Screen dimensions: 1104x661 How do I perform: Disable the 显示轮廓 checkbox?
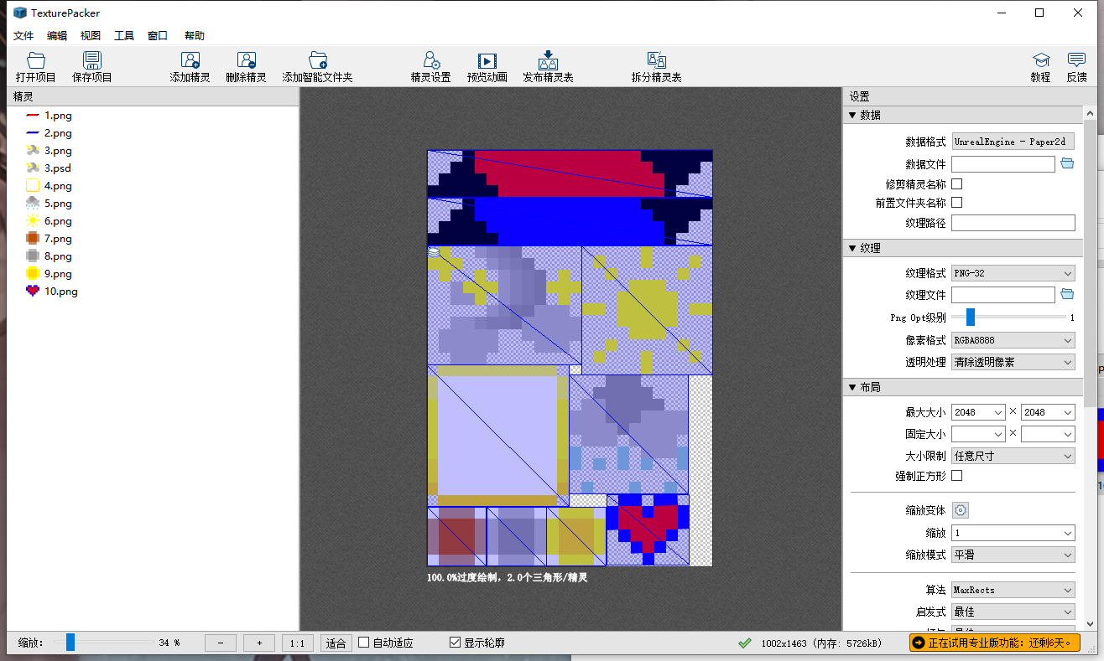coord(456,643)
